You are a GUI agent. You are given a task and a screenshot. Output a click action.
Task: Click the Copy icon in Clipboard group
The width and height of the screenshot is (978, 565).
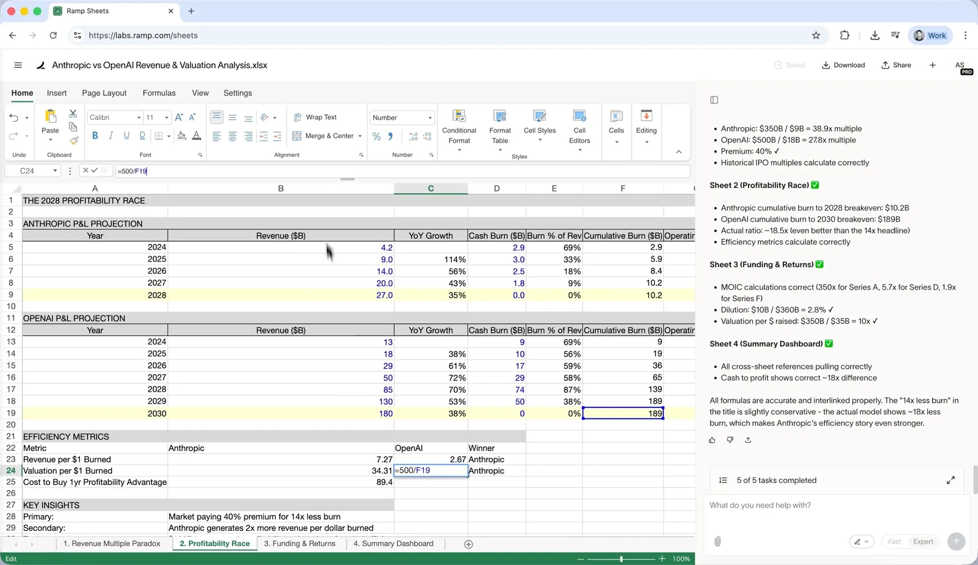[73, 127]
